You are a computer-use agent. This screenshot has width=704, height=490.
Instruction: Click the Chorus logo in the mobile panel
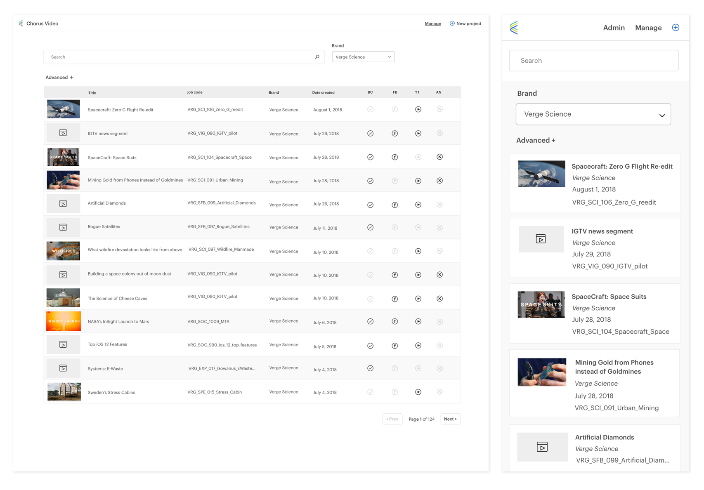coord(514,28)
